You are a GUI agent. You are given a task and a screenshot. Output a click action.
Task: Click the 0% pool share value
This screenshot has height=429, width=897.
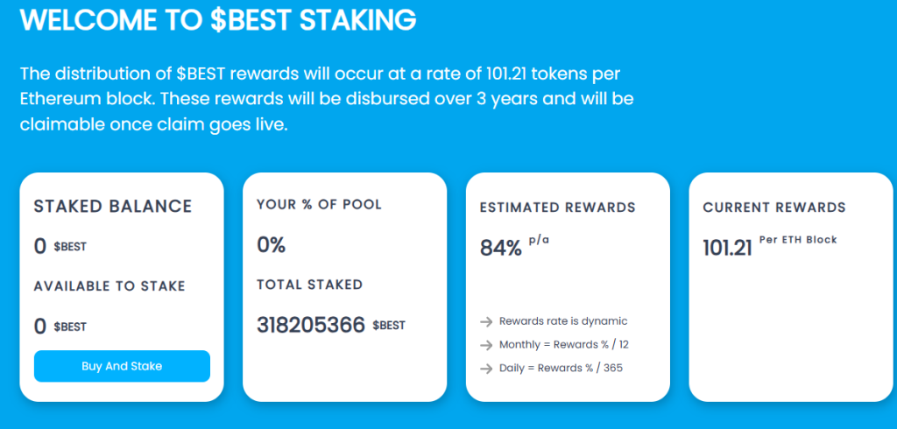272,244
